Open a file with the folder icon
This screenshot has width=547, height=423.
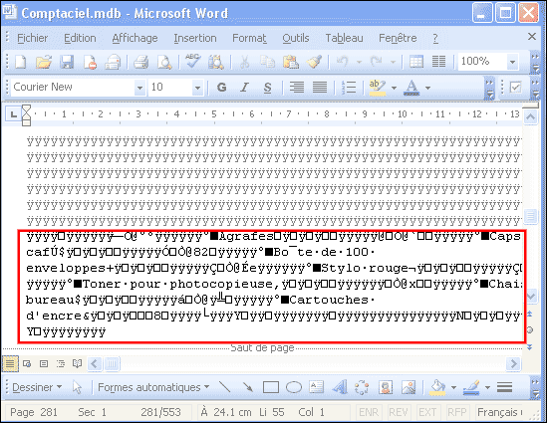[44, 62]
